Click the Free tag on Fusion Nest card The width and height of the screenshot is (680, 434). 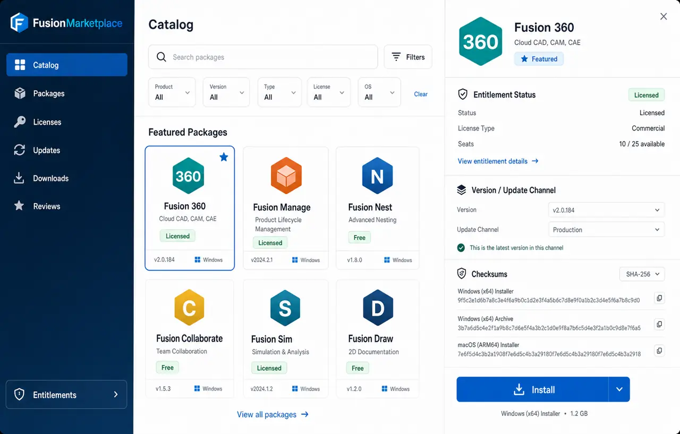tap(360, 238)
